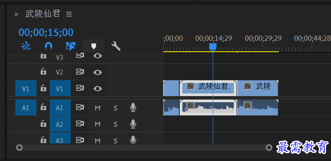Add a marker with the marker button
Image resolution: width=331 pixels, height=161 pixels.
click(94, 46)
